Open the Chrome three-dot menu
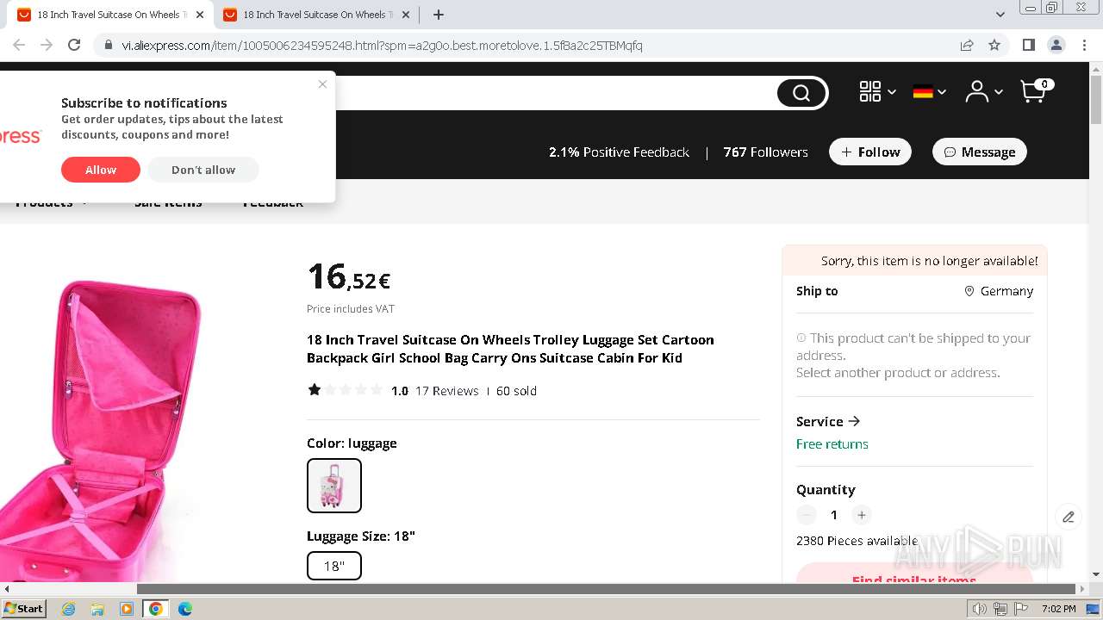The width and height of the screenshot is (1103, 620). click(1084, 45)
